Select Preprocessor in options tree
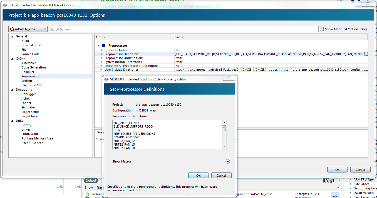The height and width of the screenshot is (198, 377). pos(31,76)
